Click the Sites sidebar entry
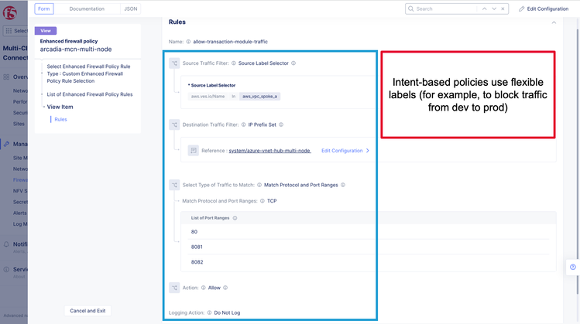The width and height of the screenshot is (580, 324). click(x=19, y=124)
